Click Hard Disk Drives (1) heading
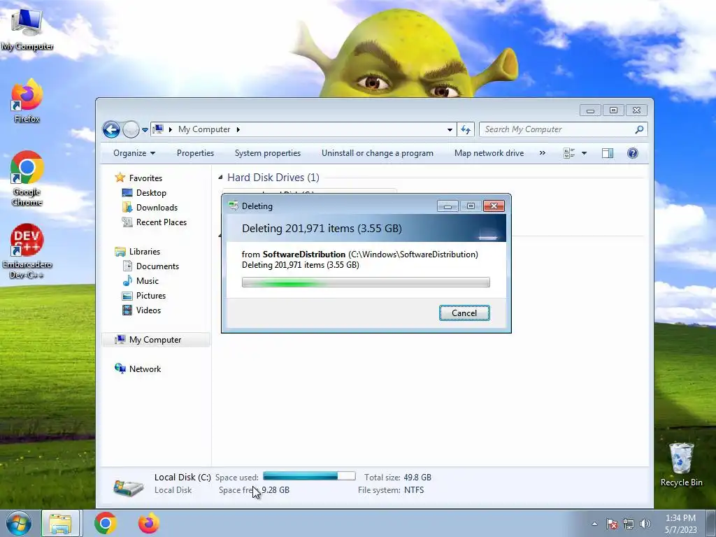 (273, 177)
